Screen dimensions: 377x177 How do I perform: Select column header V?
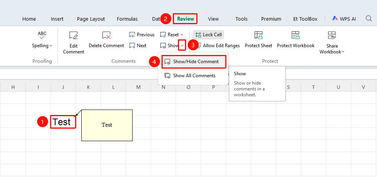point(364,87)
